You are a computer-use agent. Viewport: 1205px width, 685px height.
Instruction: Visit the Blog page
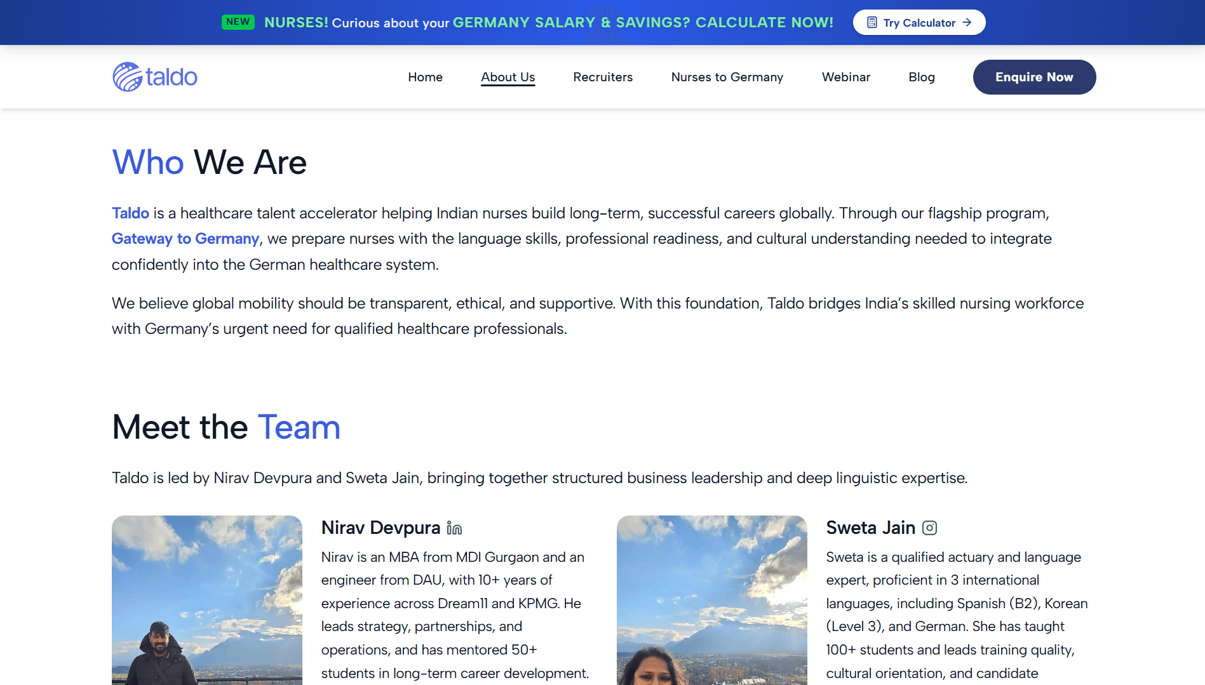tap(922, 77)
